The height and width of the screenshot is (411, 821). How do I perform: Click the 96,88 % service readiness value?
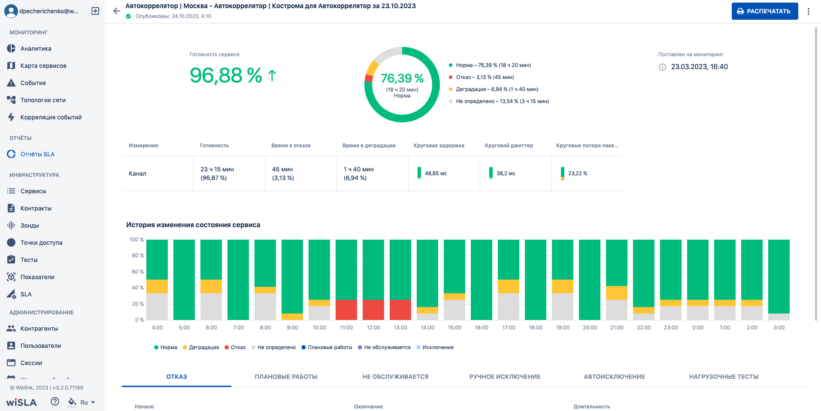(226, 76)
